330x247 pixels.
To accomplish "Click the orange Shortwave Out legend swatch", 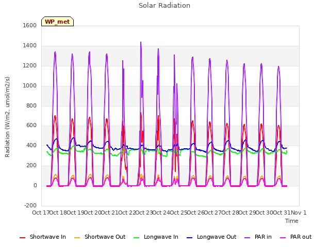I will (x=77, y=238).
